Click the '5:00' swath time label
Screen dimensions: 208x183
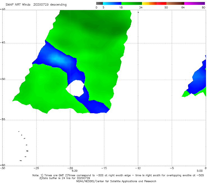(200, 171)
